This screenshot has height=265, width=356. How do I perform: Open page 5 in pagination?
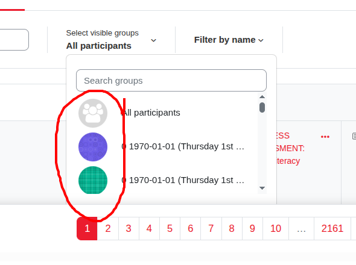(x=170, y=228)
